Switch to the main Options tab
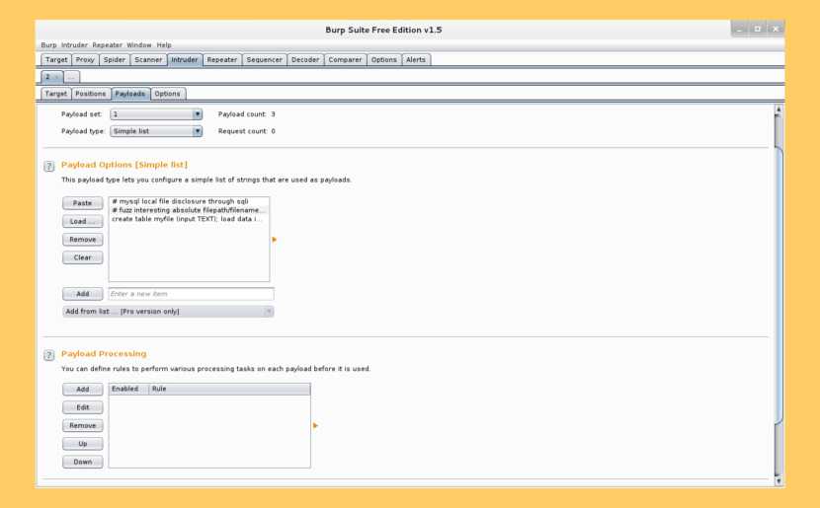The image size is (820, 508). (x=384, y=59)
